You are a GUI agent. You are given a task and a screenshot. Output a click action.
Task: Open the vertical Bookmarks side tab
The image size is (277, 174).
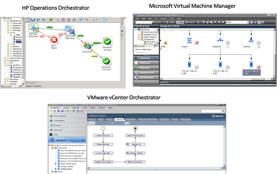122,22
